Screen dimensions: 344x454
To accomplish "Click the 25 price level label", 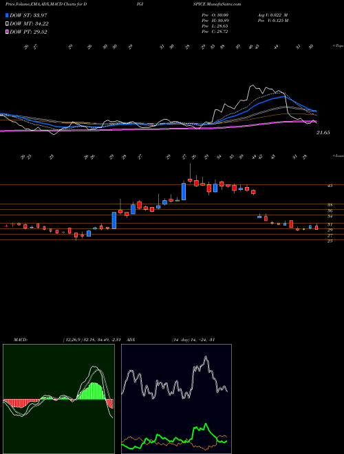I will [330, 241].
